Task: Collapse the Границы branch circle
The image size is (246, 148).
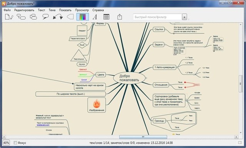Action: [166, 121]
